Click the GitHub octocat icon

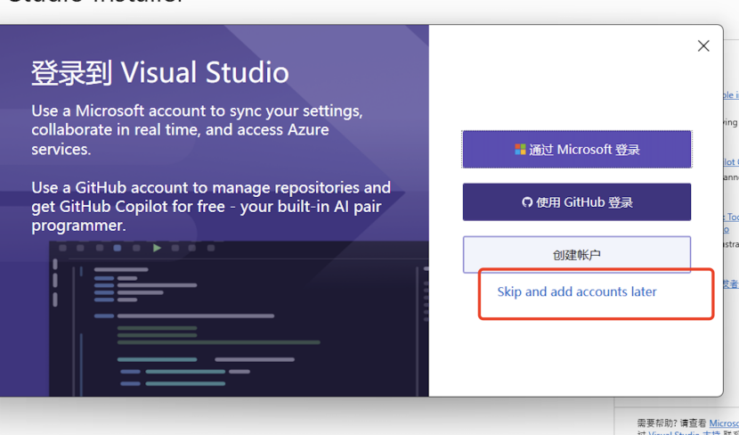click(x=527, y=202)
